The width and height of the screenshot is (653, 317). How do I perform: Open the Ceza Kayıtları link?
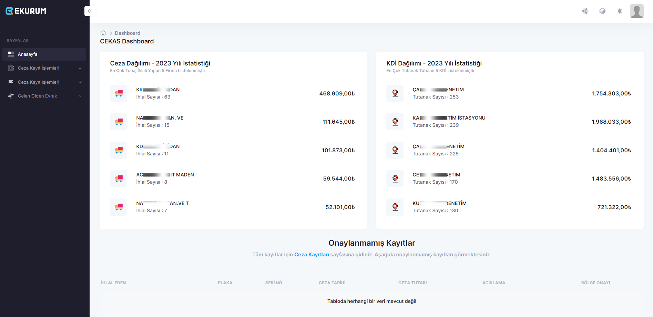312,255
